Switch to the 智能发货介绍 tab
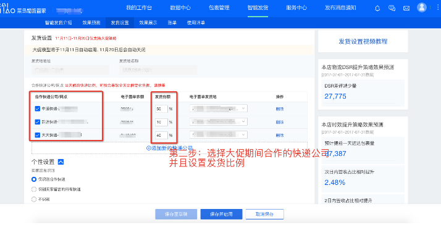The width and height of the screenshot is (441, 225). coord(59,23)
